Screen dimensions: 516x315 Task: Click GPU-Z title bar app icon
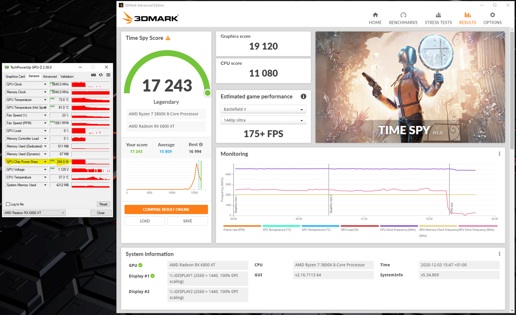7,67
